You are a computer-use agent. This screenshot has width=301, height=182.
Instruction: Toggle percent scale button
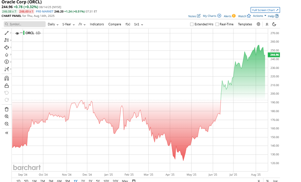coord(268,181)
